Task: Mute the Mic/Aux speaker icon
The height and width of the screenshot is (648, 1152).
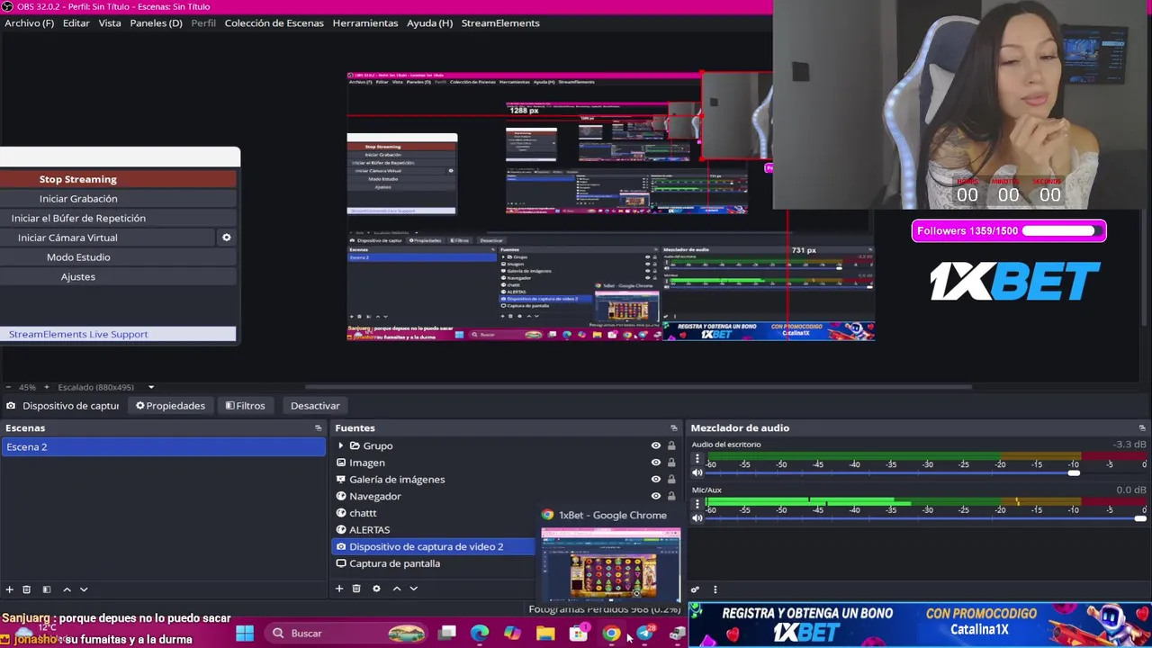Action: point(697,518)
